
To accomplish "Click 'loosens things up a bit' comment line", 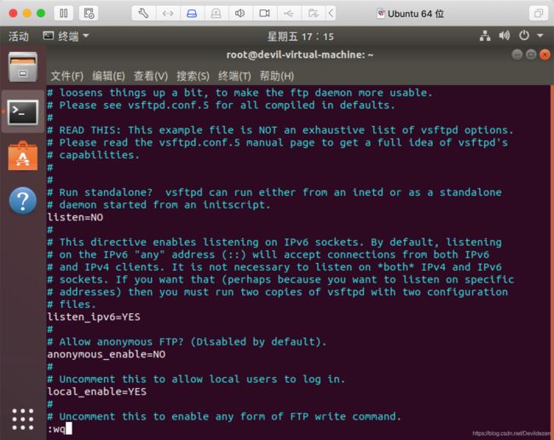I will [239, 93].
